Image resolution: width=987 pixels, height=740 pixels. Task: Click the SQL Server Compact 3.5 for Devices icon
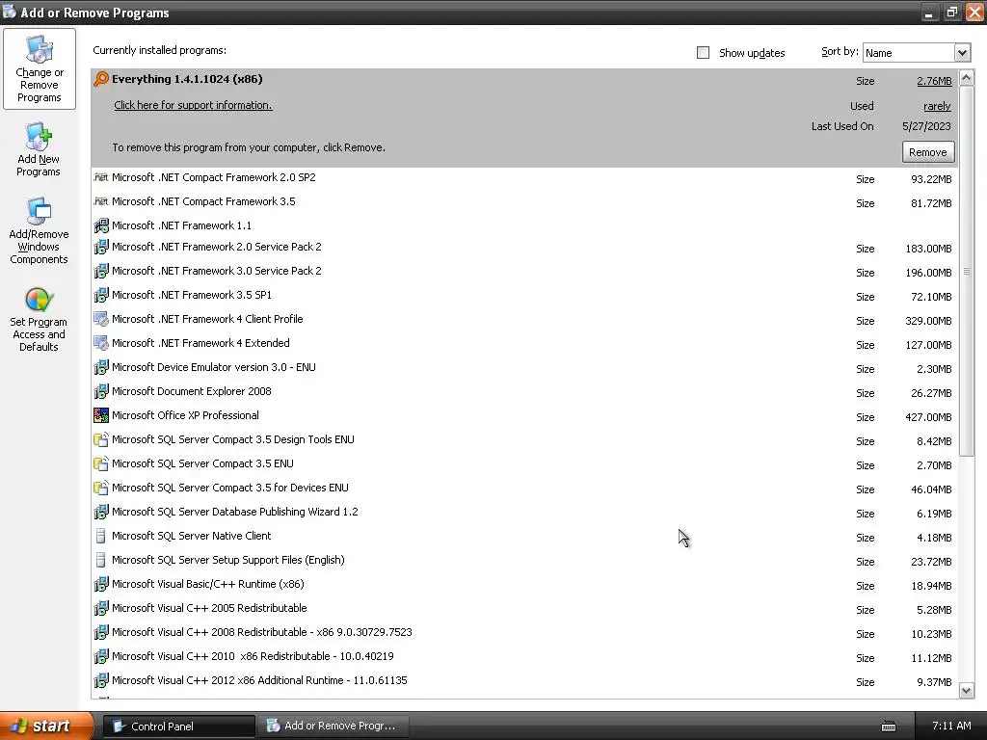100,488
